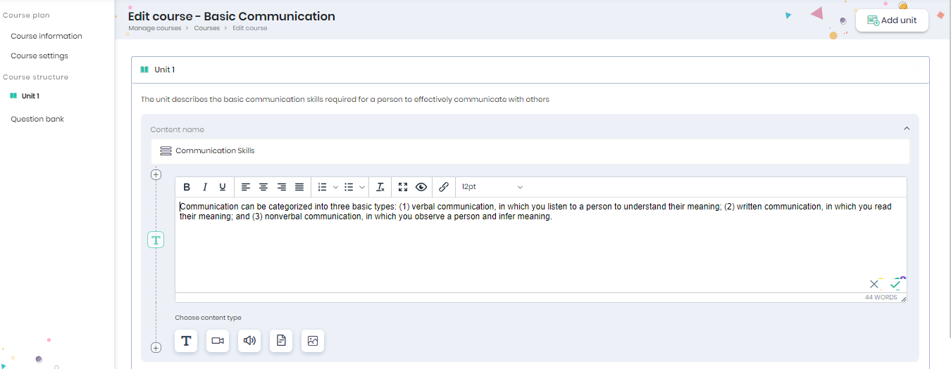Toggle italic formatting in editor toolbar

tap(205, 187)
